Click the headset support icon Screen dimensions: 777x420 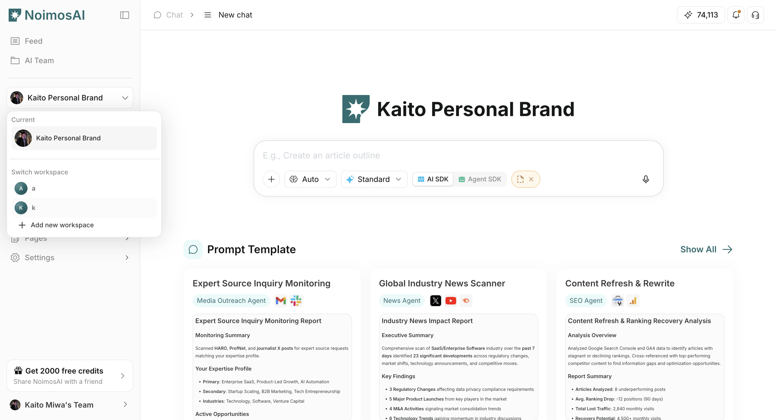(x=755, y=15)
